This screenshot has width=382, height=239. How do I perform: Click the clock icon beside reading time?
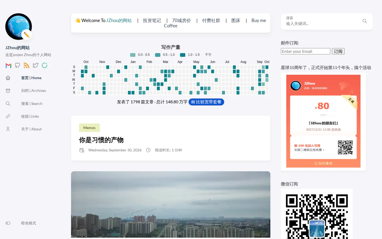(x=148, y=150)
